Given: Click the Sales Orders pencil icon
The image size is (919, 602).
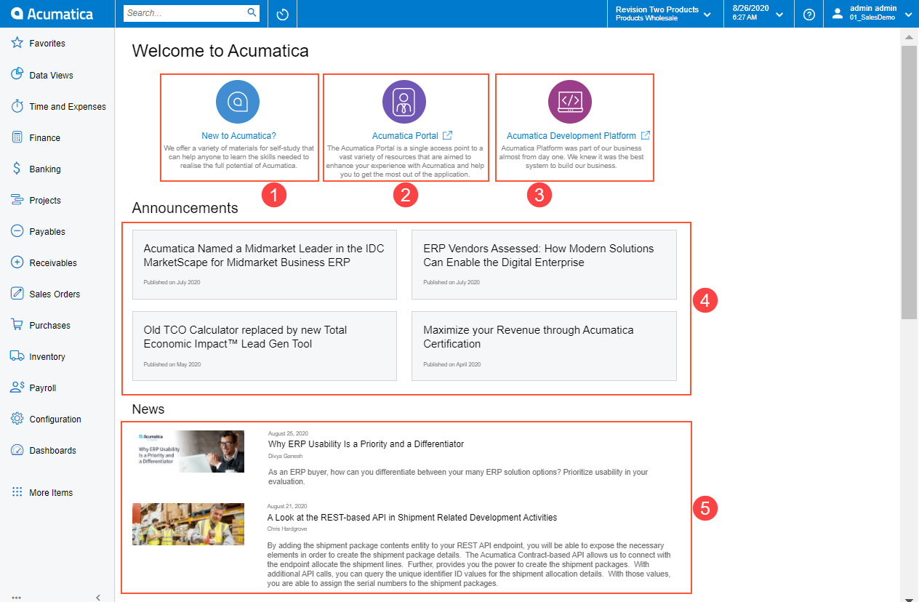Looking at the screenshot, I should coord(17,294).
